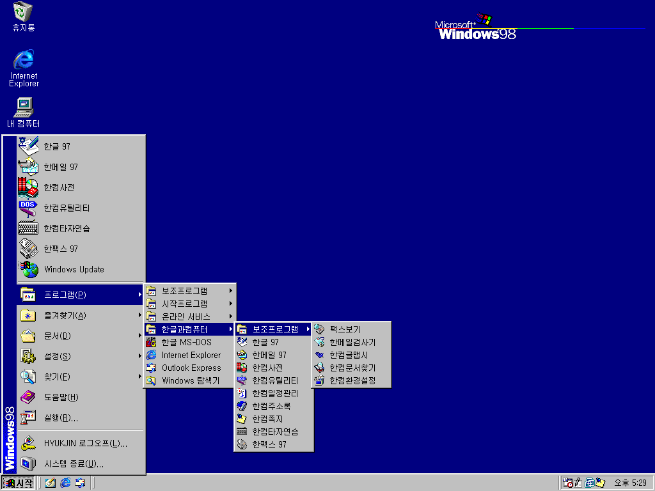
Task: Open 한컴사전 in the 한글과컴퓨터 submenu
Action: coord(274,368)
